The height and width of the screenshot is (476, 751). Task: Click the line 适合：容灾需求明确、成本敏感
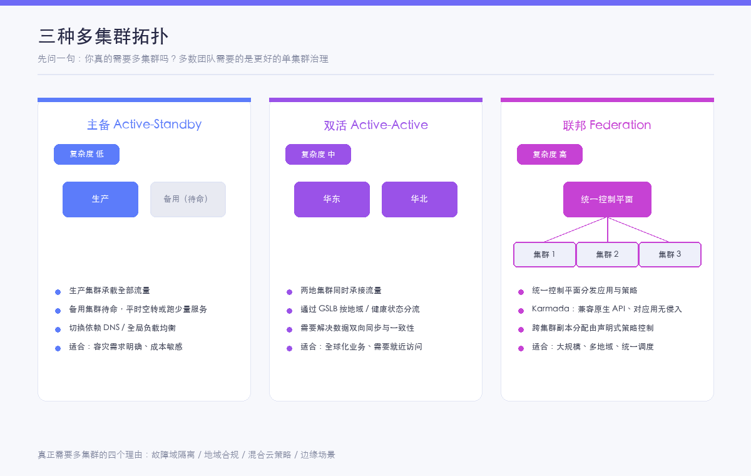pos(126,347)
